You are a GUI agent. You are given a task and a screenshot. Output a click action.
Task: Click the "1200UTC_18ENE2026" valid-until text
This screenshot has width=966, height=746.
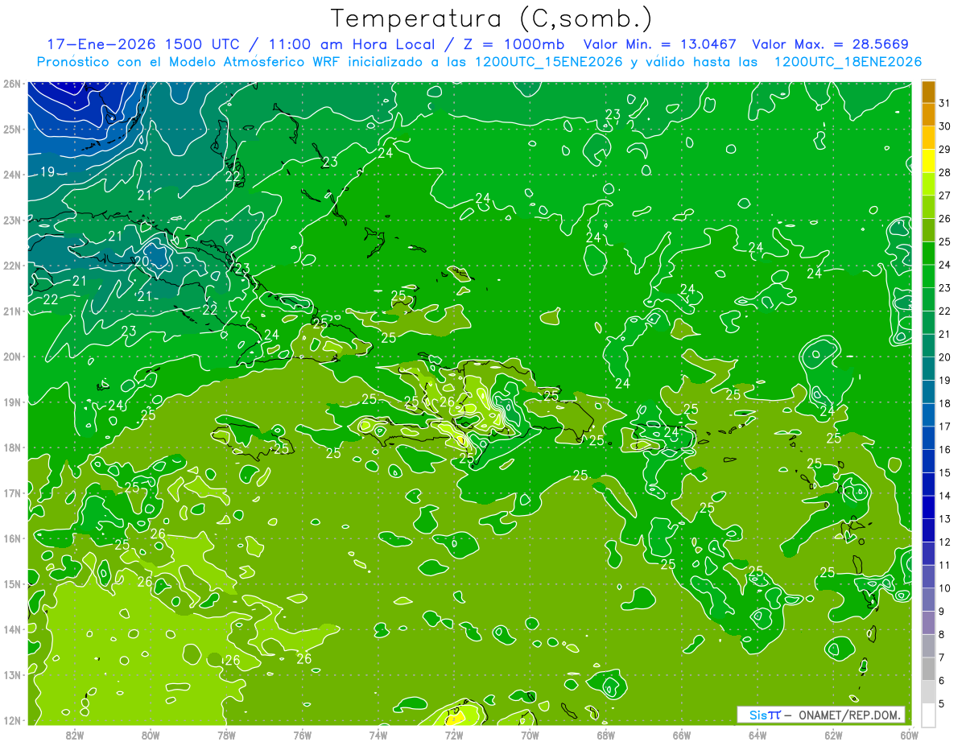848,62
